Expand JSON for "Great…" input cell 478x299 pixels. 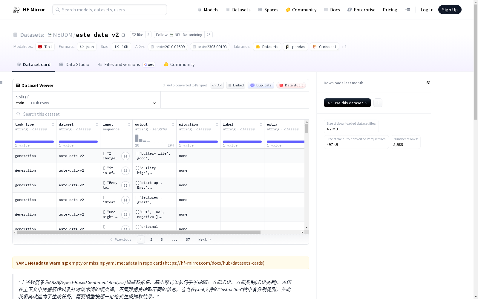[125, 200]
